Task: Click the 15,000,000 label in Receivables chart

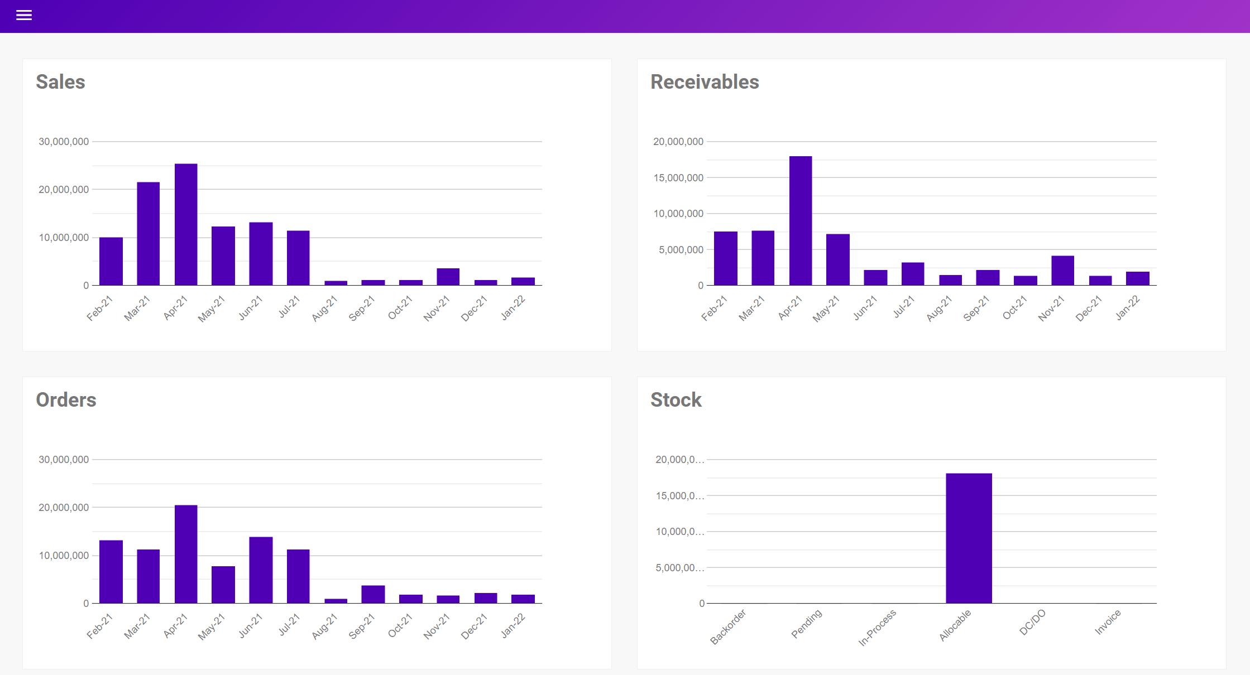Action: pos(678,178)
